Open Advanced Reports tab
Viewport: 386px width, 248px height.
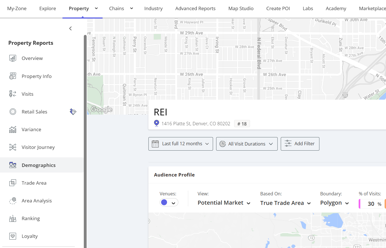(x=196, y=8)
